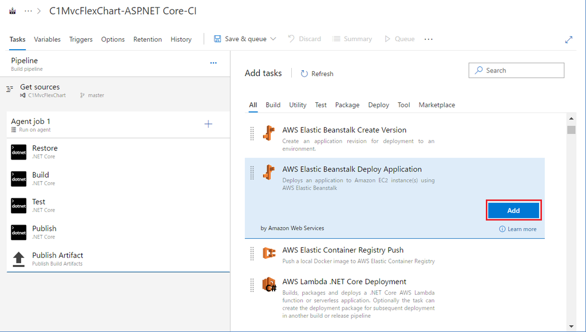Open the Options tab
Image resolution: width=586 pixels, height=332 pixels.
pos(113,39)
